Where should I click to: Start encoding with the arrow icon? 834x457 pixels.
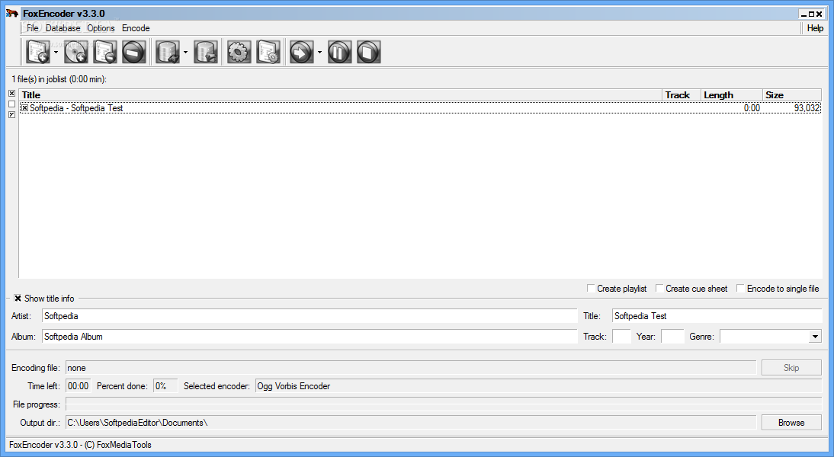(302, 52)
